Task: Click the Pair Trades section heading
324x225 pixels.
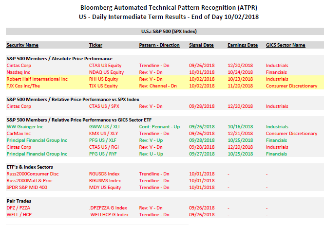Action: tap(19, 201)
